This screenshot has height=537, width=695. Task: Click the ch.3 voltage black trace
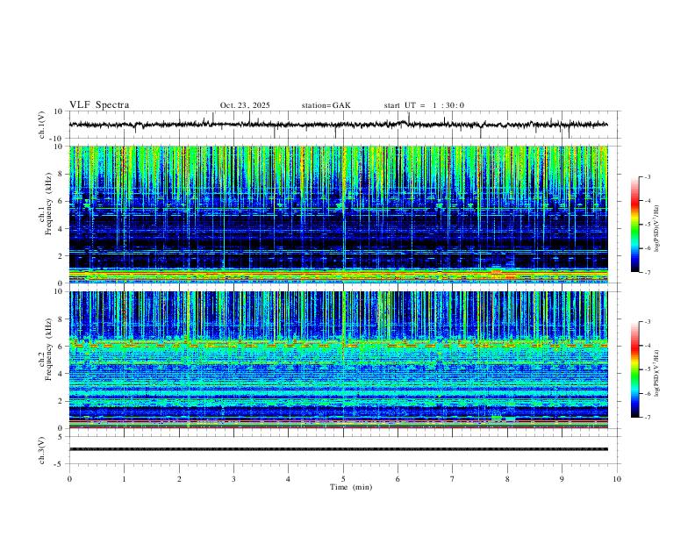point(338,449)
